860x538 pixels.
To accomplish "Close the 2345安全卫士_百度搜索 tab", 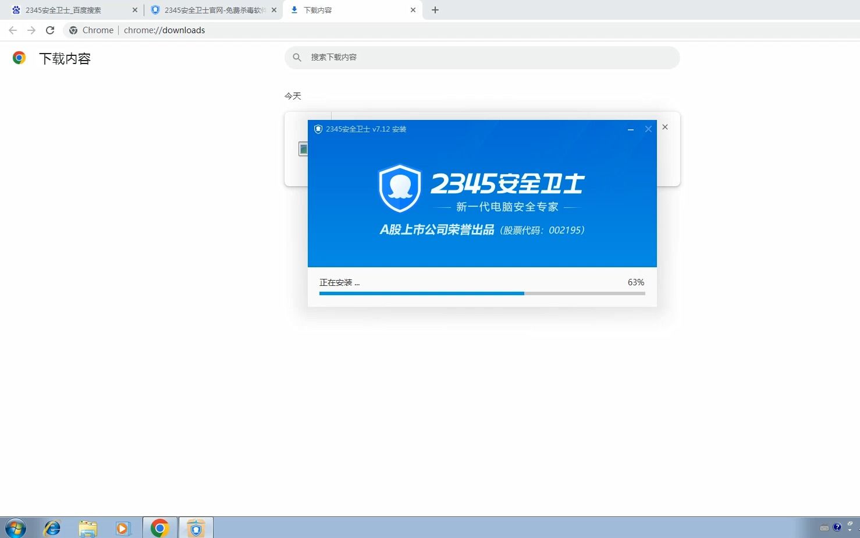I will 135,10.
